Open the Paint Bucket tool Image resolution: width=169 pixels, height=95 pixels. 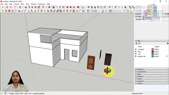[x=49, y=7]
